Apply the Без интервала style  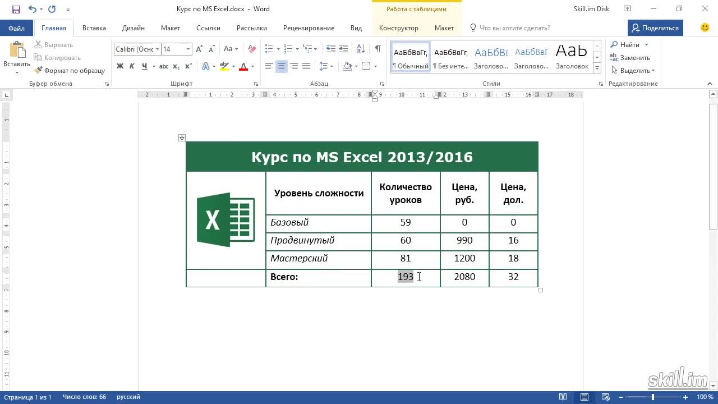[x=450, y=57]
